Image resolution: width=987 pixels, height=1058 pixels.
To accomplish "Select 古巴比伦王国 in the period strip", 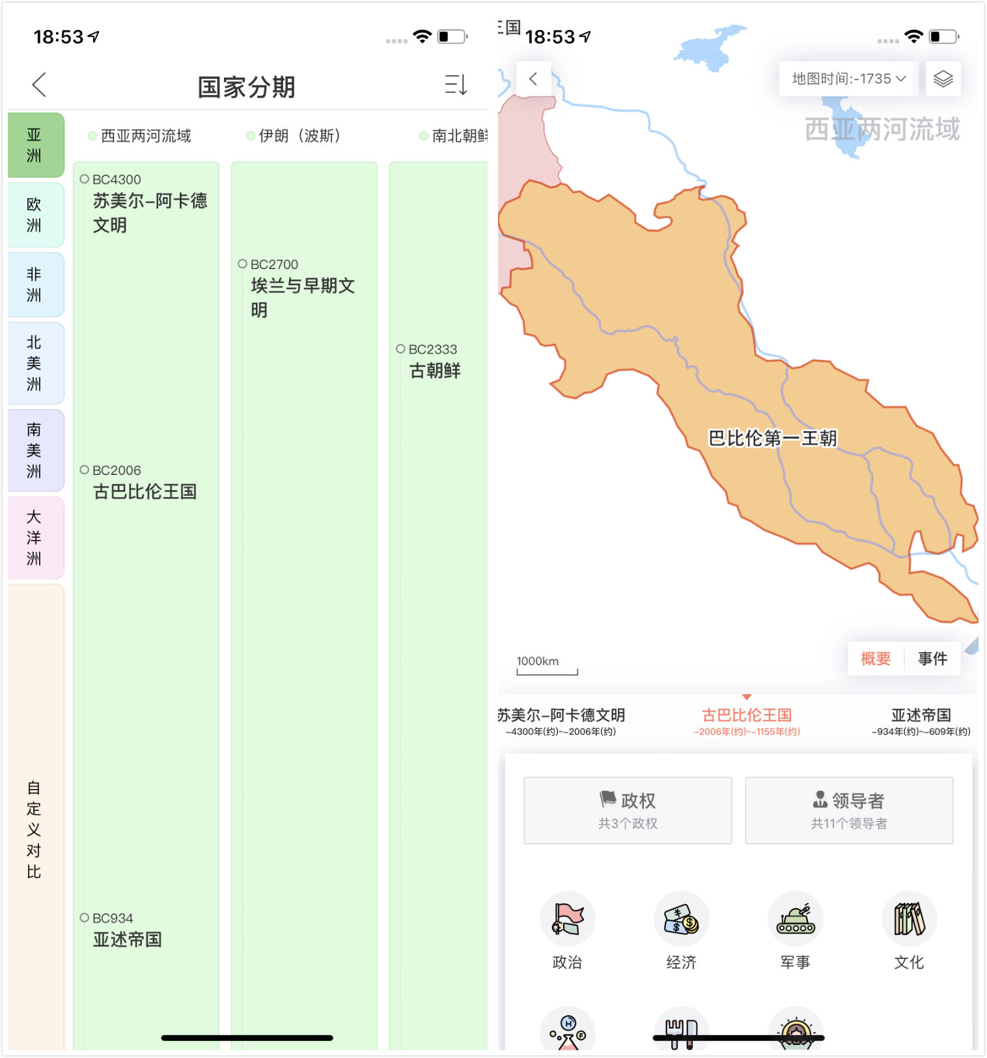I will [747, 722].
